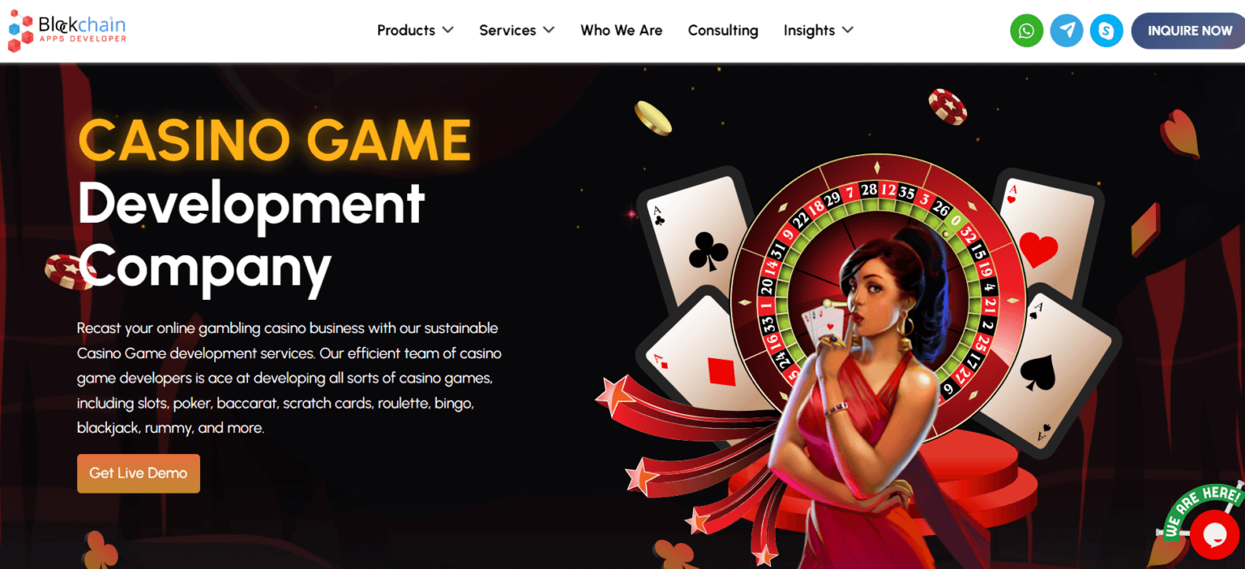
Task: Open the Consulting menu item
Action: (x=723, y=30)
